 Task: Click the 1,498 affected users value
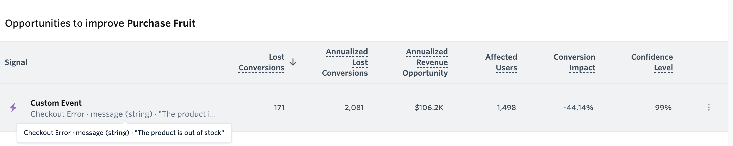506,108
